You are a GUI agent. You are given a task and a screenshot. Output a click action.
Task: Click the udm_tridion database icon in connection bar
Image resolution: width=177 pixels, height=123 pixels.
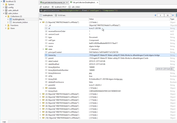point(69,7)
